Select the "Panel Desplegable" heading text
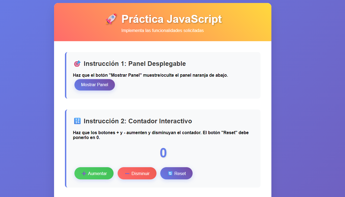This screenshot has width=345, height=197. tap(157, 64)
